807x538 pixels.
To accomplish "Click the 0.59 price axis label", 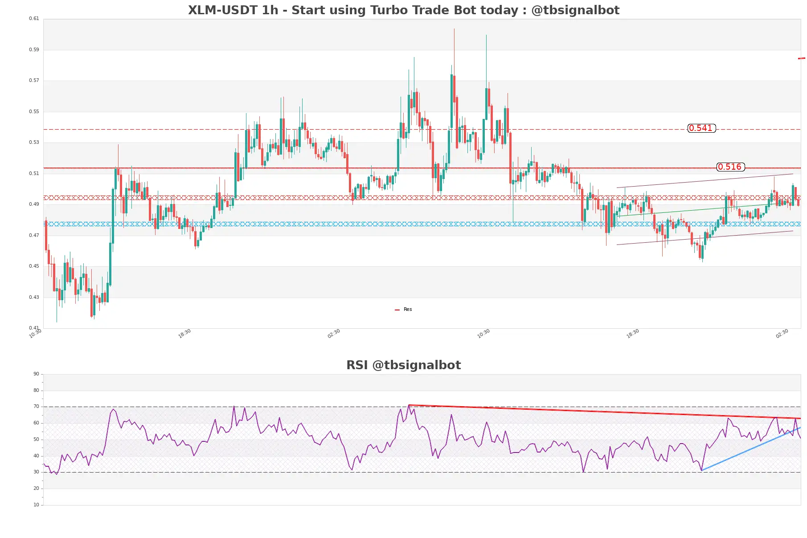I will [34, 50].
